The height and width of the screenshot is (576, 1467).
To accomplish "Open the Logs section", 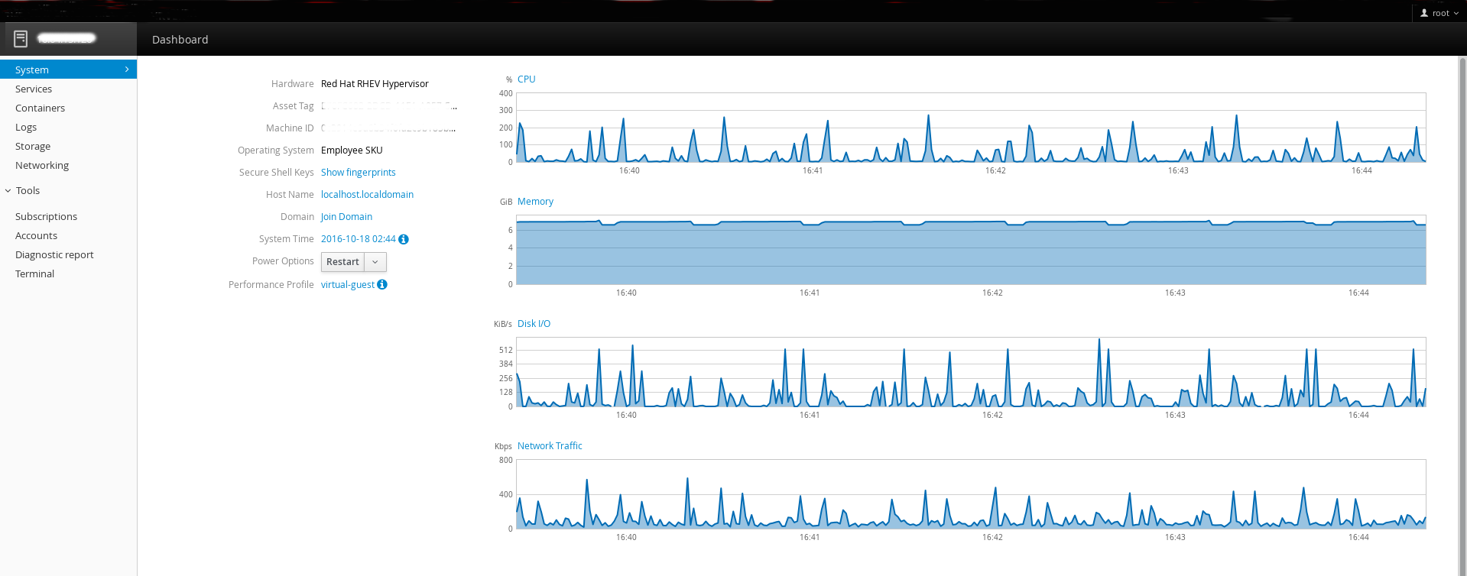I will [x=26, y=128].
